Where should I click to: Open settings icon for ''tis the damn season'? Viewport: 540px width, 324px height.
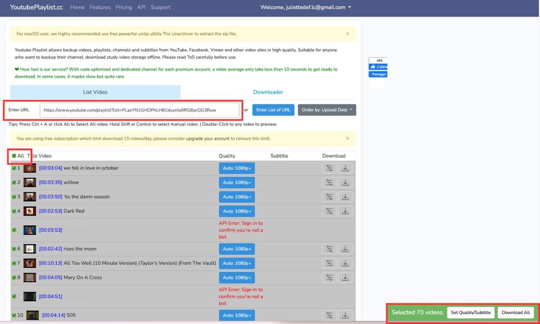(329, 197)
